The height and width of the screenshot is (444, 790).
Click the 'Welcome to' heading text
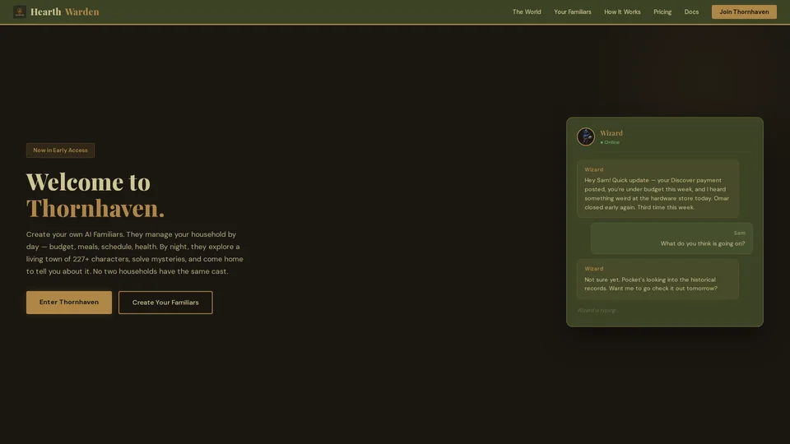(x=88, y=181)
